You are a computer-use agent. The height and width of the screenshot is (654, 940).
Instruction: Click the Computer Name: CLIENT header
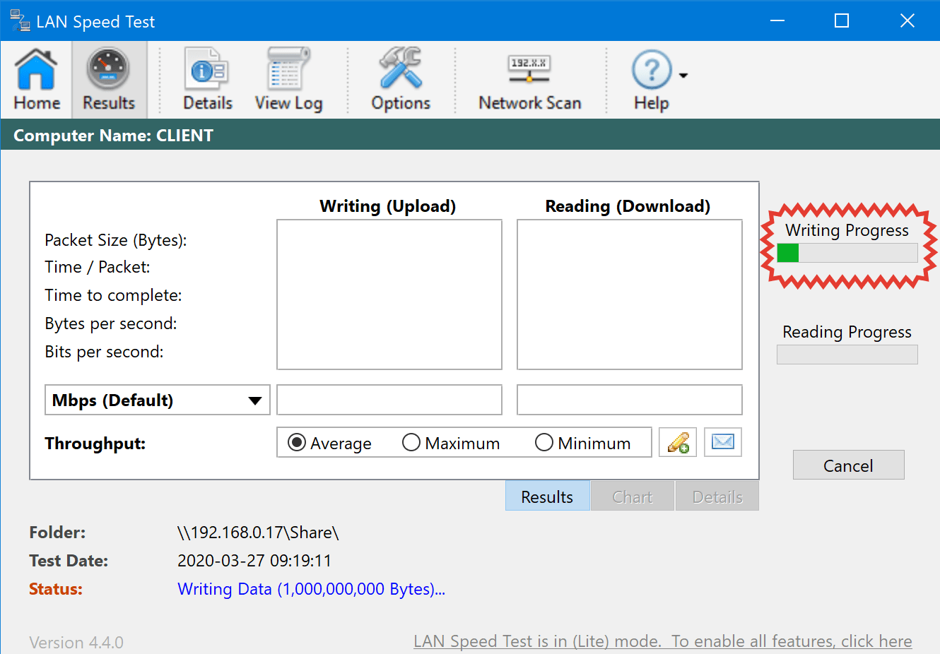click(113, 136)
